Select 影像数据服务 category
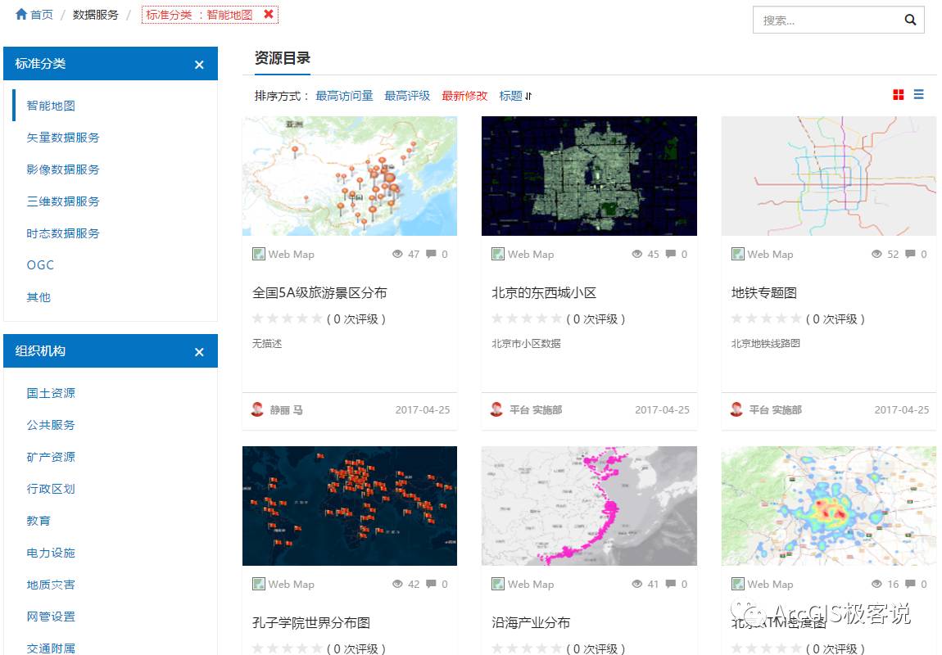942x655 pixels. pyautogui.click(x=63, y=169)
